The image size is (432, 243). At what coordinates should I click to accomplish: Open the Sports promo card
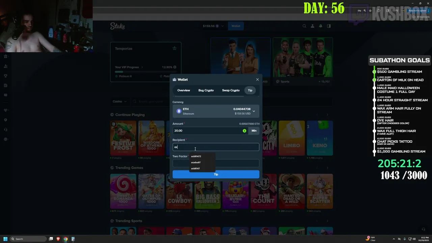click(303, 61)
